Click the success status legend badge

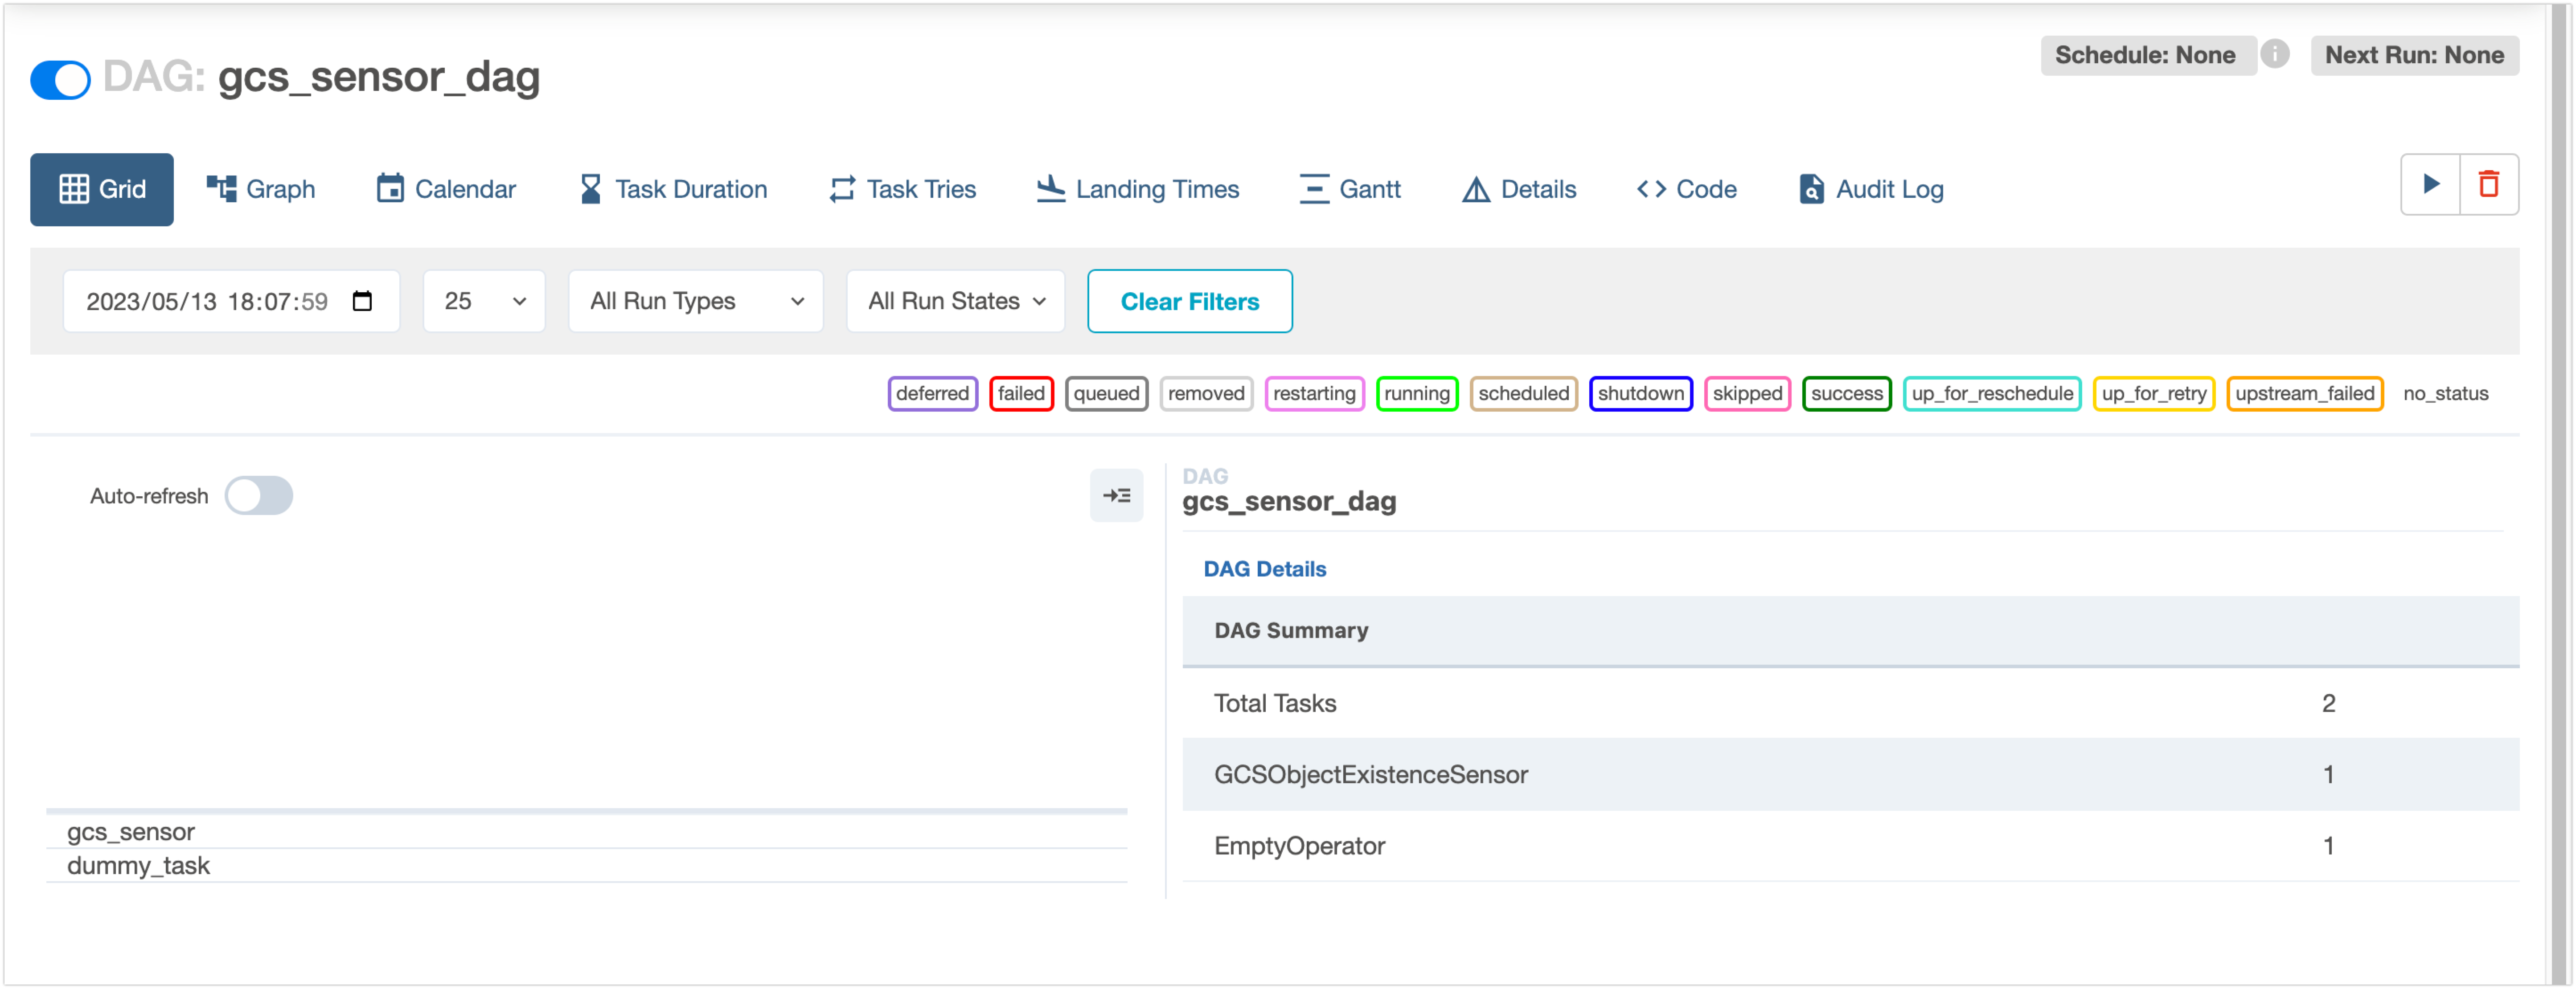pyautogui.click(x=1846, y=394)
